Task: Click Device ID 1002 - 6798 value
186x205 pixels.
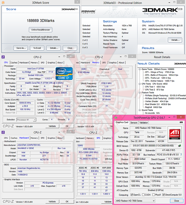Action: pos(136,150)
